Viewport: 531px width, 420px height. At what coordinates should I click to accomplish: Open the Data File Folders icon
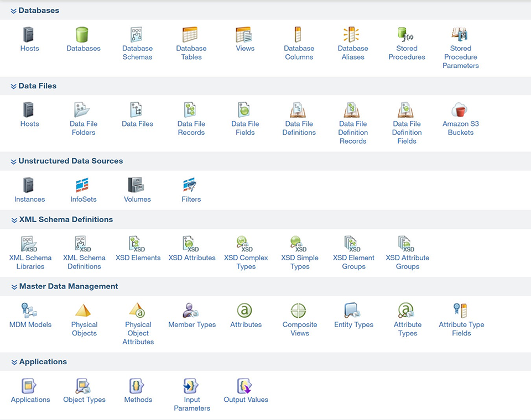(82, 110)
